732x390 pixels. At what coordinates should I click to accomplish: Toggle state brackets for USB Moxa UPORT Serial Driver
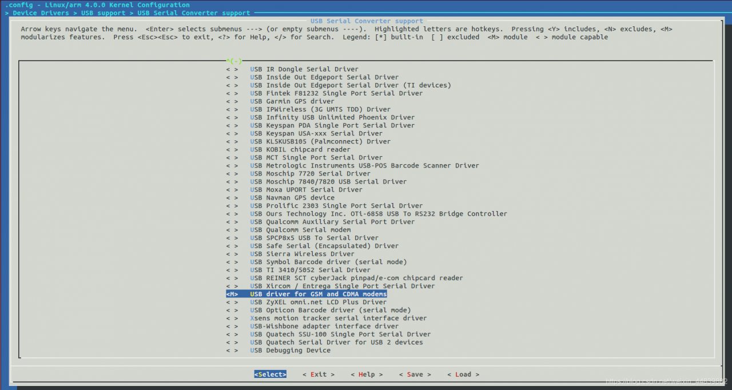232,190
